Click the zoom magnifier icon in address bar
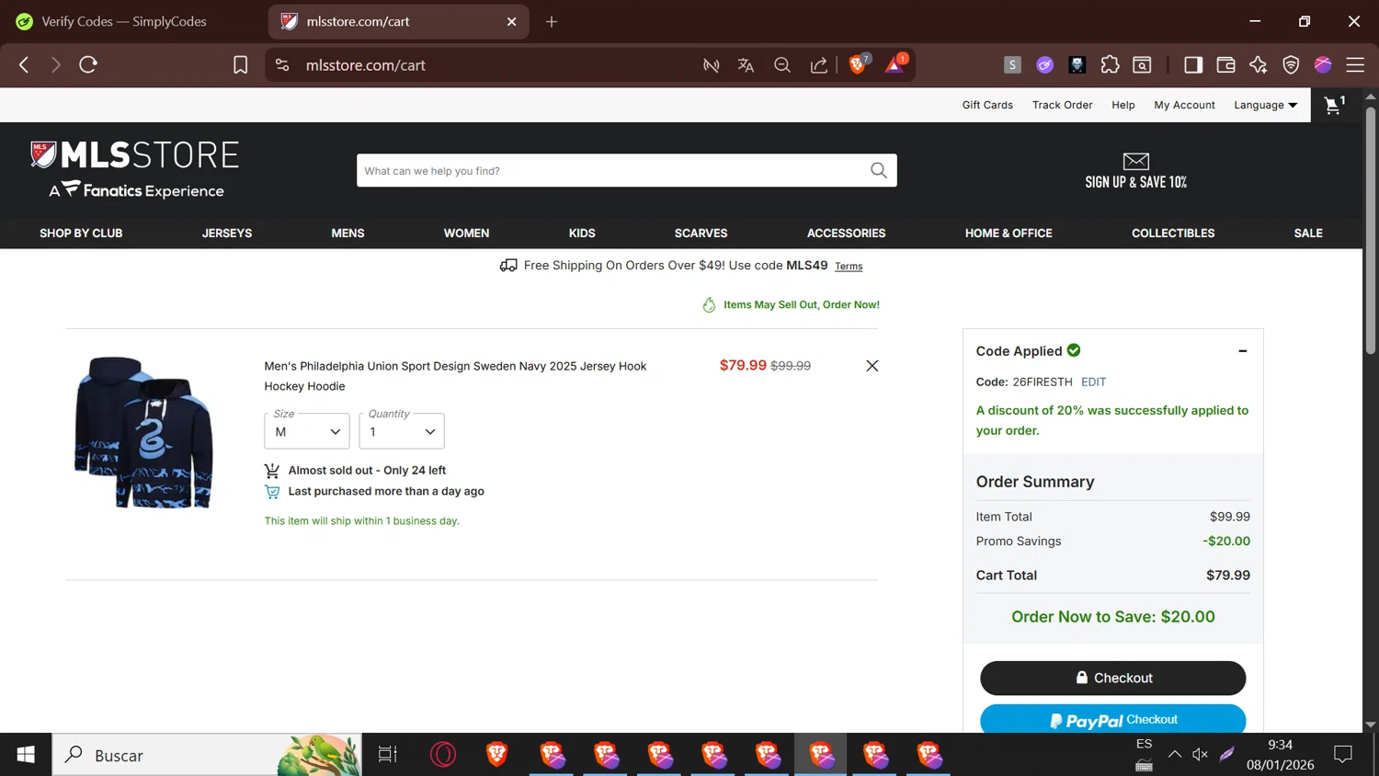The width and height of the screenshot is (1379, 776). coord(782,64)
